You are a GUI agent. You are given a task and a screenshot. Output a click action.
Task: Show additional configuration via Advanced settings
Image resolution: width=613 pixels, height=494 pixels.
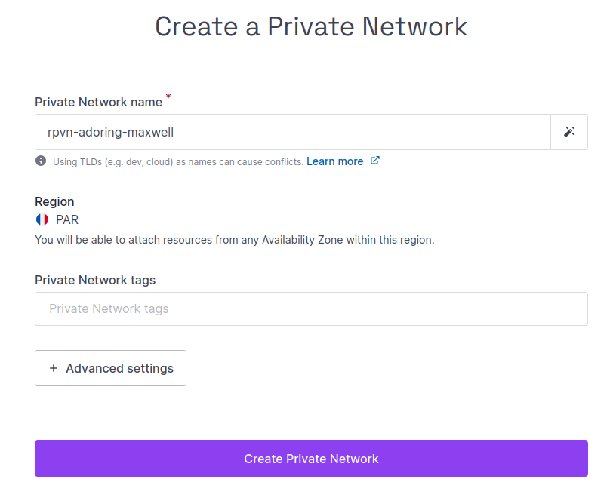pyautogui.click(x=110, y=368)
